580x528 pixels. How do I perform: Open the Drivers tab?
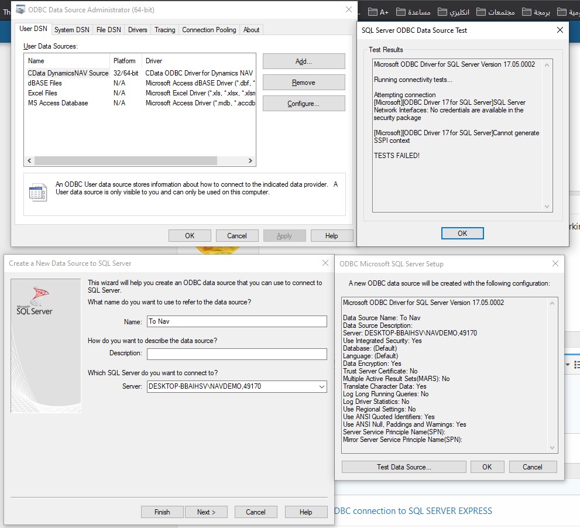(x=138, y=30)
